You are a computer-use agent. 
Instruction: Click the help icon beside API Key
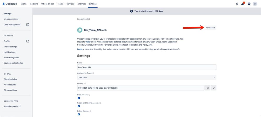(85, 83)
